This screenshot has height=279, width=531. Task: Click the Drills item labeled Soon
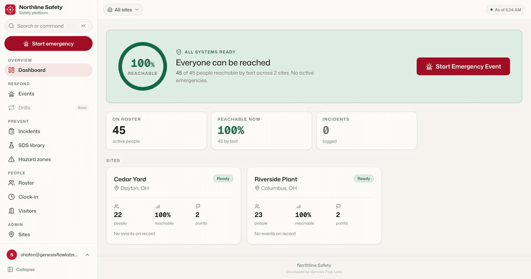point(48,108)
